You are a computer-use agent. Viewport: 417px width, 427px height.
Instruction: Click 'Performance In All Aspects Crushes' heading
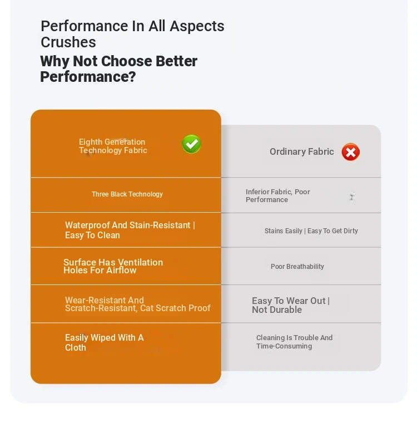(x=132, y=34)
